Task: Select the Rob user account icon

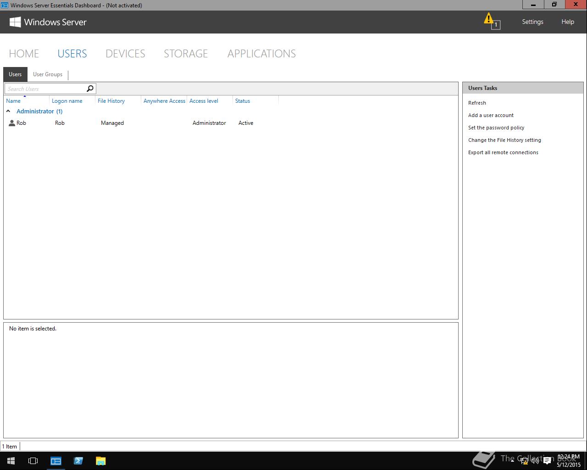Action: click(12, 123)
